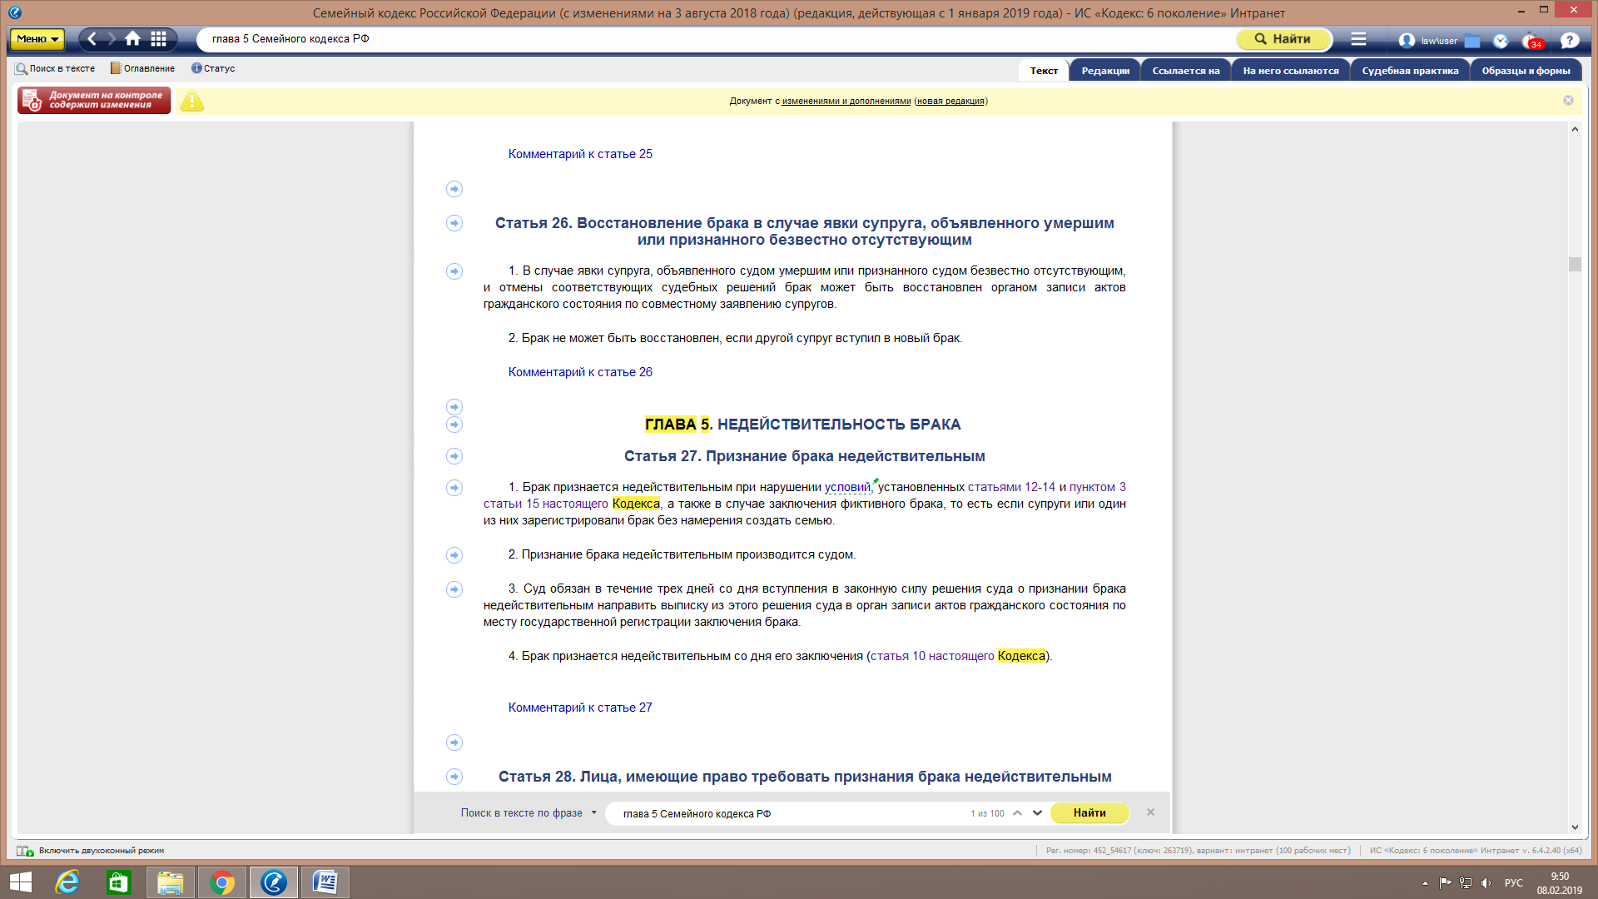Switch to the На него ссылаются tab
Viewport: 1598px width, 899px height.
tap(1291, 71)
